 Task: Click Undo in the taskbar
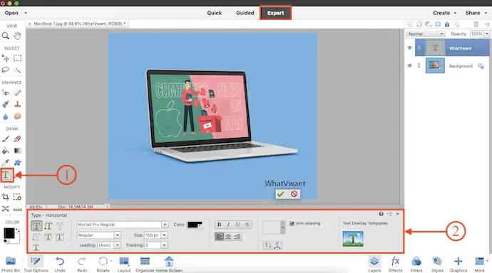click(60, 264)
